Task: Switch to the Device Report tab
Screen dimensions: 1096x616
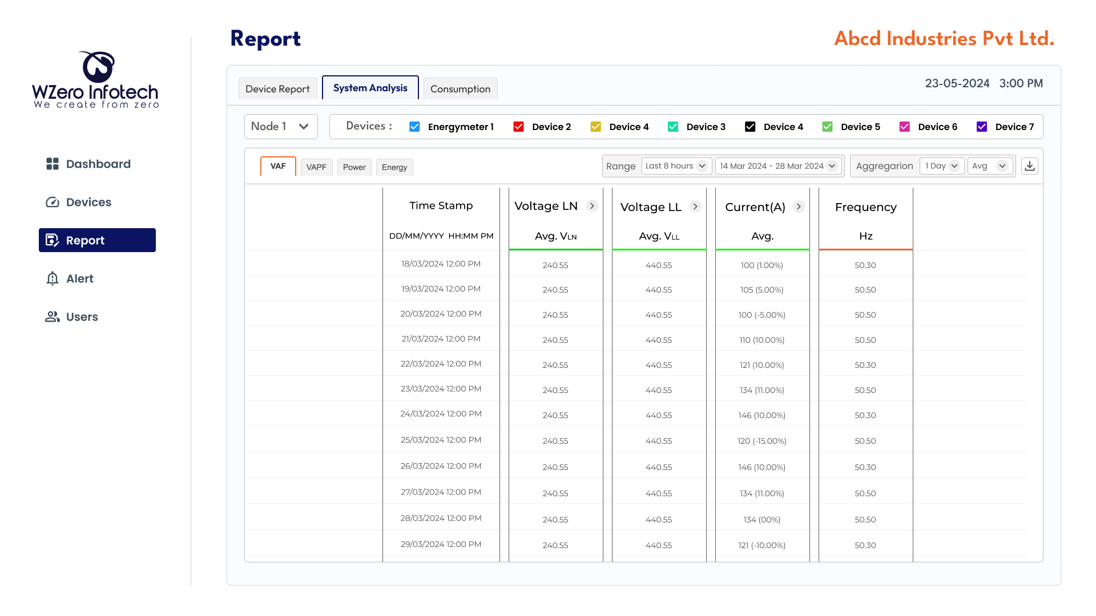Action: pyautogui.click(x=277, y=89)
